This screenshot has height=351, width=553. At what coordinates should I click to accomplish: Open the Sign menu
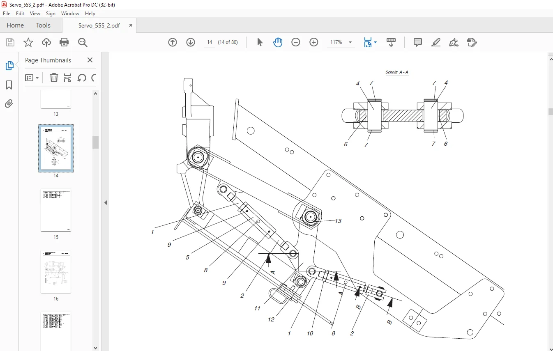[51, 14]
